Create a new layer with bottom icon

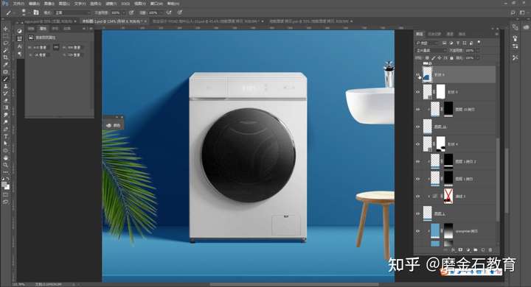(483, 249)
